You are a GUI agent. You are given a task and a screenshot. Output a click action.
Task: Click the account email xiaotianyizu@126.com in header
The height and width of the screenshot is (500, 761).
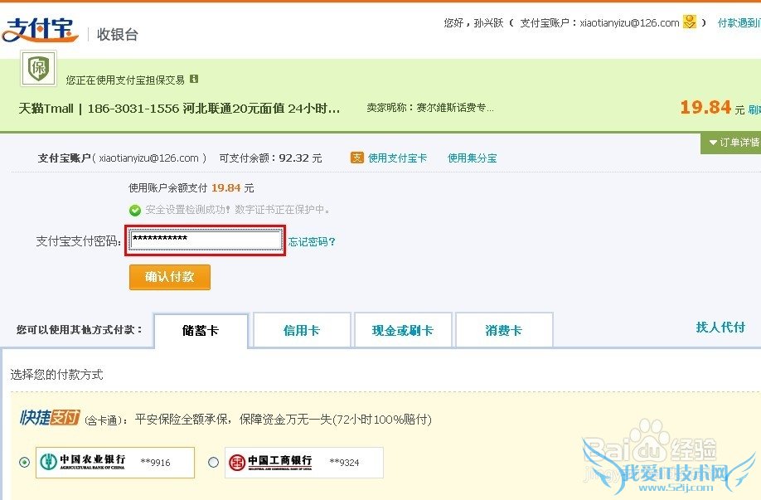(629, 22)
